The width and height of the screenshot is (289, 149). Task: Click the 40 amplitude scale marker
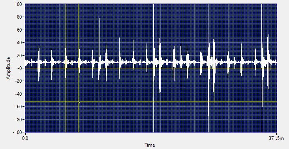(20, 43)
